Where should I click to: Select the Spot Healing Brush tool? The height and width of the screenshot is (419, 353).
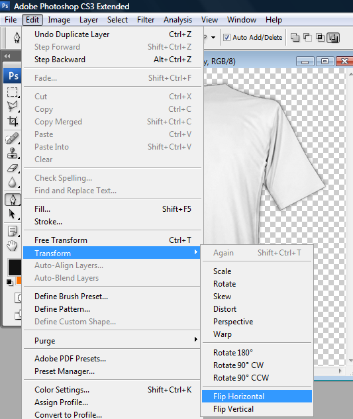13,138
